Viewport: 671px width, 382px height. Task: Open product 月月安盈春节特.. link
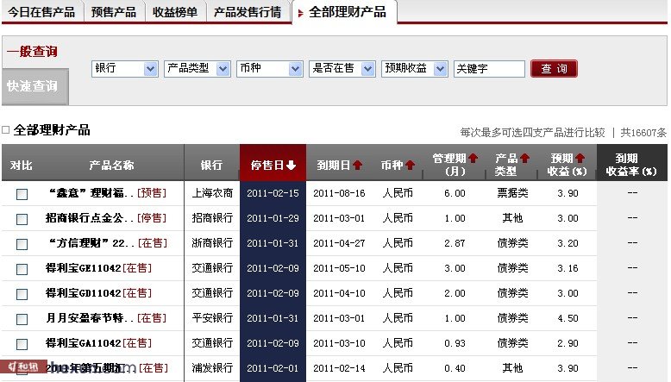pyautogui.click(x=90, y=318)
